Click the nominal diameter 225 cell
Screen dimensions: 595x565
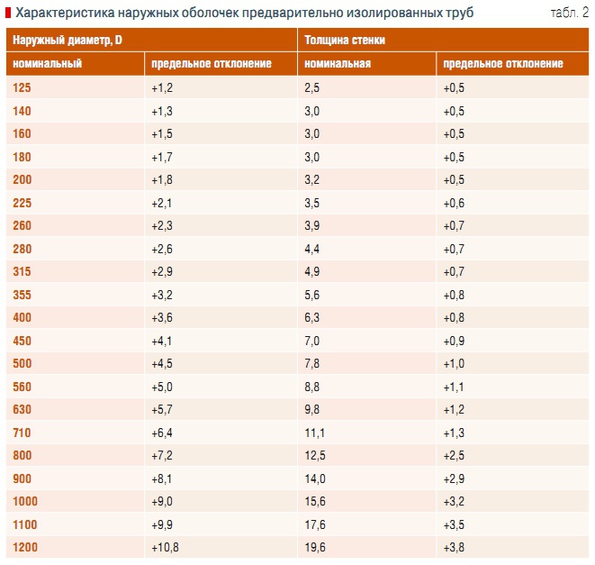pyautogui.click(x=23, y=203)
